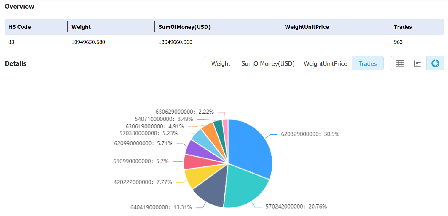
Task: Click the label 630629000000: 2.22%
Action: [185, 112]
